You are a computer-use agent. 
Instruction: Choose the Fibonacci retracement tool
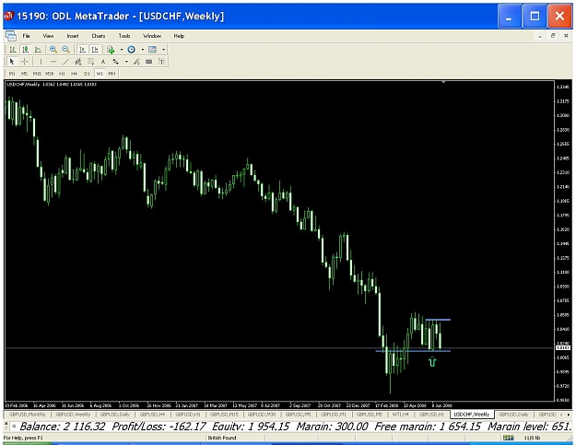click(90, 62)
